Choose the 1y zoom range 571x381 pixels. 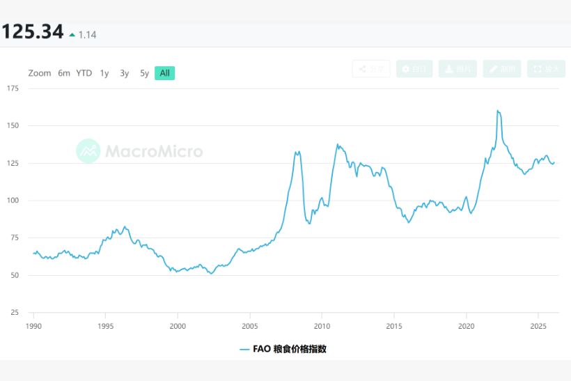coord(104,73)
